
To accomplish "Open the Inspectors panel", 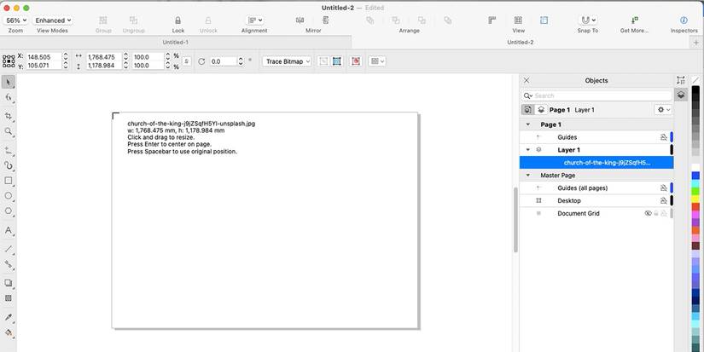I will [684, 20].
